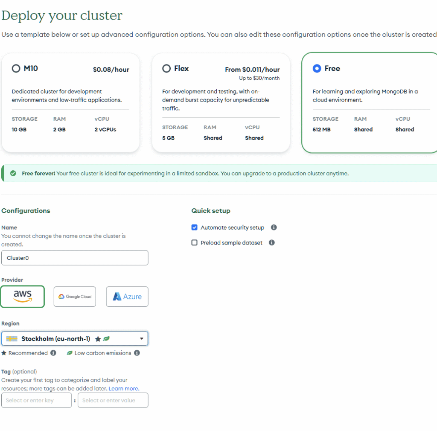
Task: Click info icon next to Automate security setup
Action: click(x=274, y=227)
